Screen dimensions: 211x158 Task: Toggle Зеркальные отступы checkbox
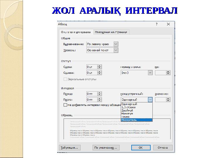[65, 79]
